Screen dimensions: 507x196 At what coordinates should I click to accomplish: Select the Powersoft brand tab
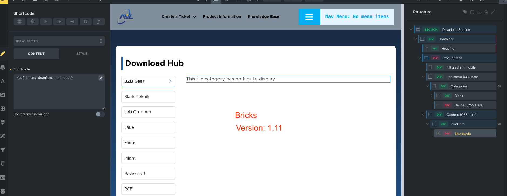tap(148, 174)
